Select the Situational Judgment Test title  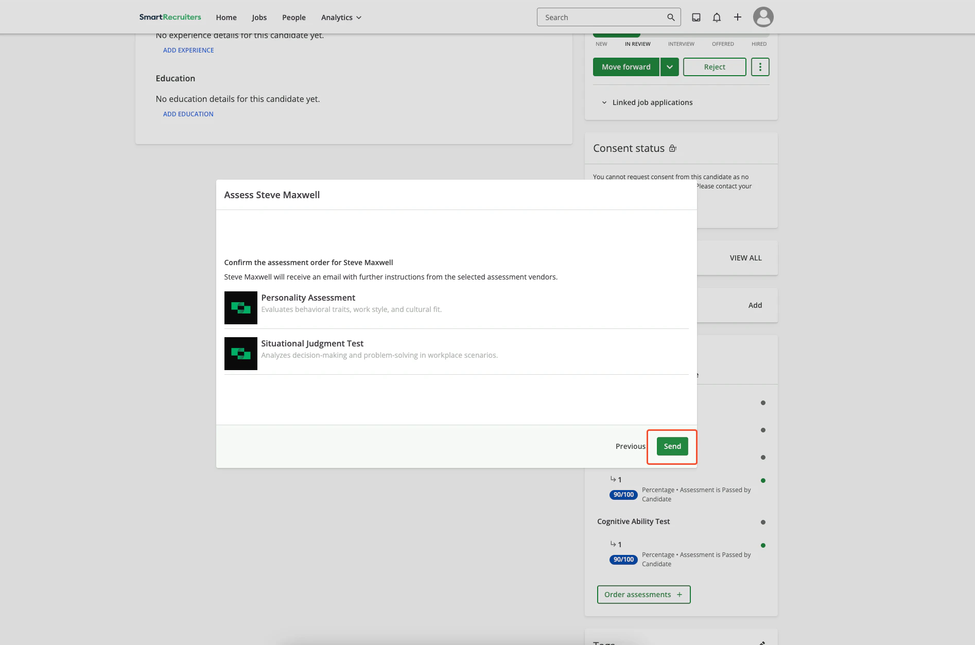click(x=312, y=343)
